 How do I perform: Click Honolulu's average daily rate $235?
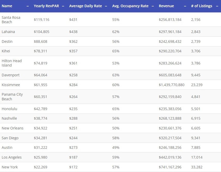73,109
